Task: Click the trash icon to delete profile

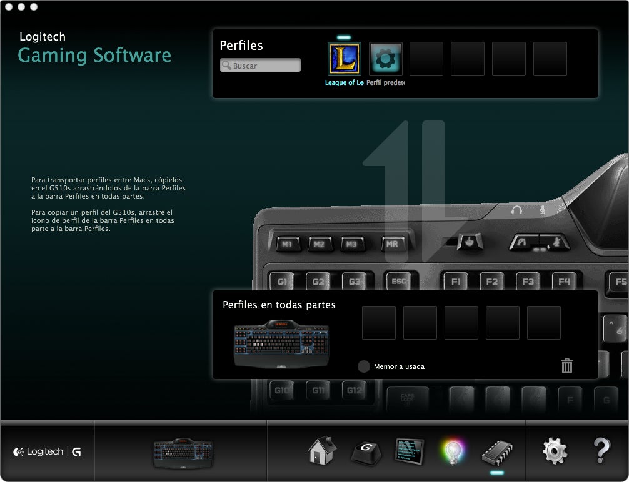Action: [x=567, y=365]
